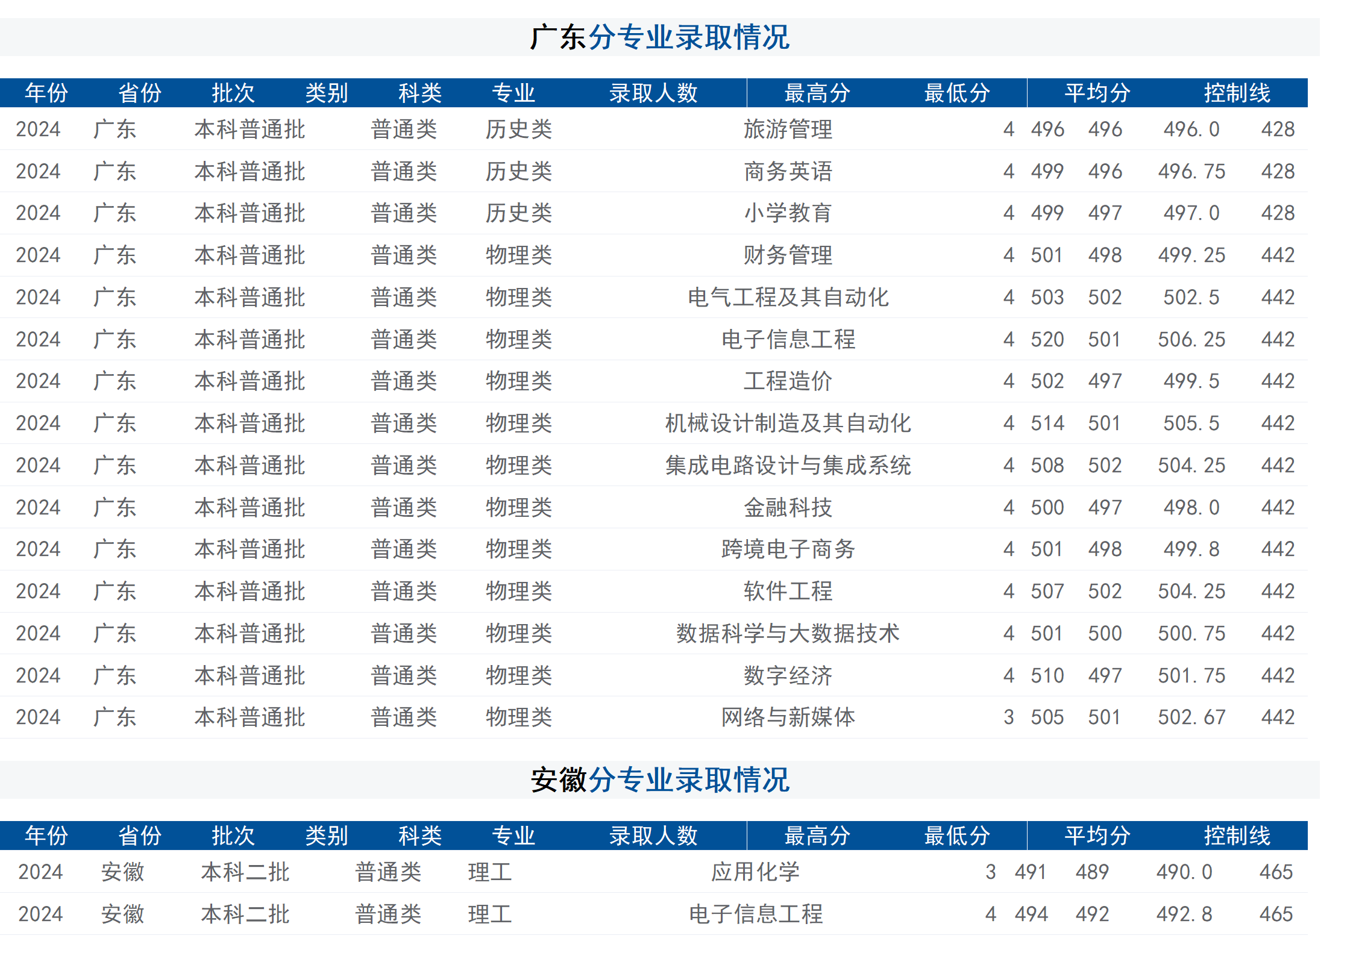Click the 旅游管理 major cell
This screenshot has width=1353, height=956.
pyautogui.click(x=788, y=128)
